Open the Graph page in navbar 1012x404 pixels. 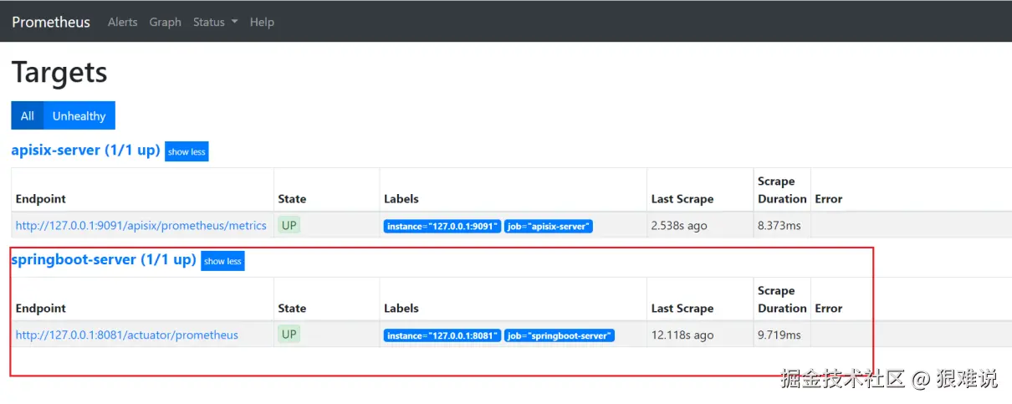click(x=166, y=22)
